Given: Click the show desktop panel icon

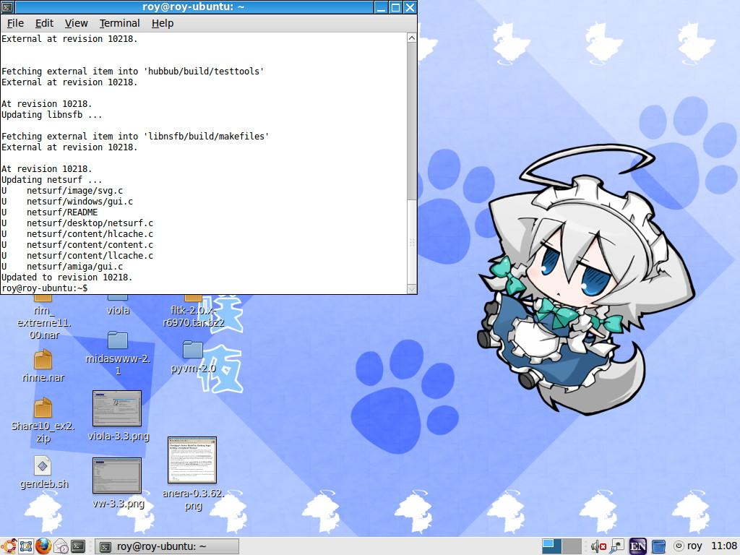Looking at the screenshot, I should point(26,546).
